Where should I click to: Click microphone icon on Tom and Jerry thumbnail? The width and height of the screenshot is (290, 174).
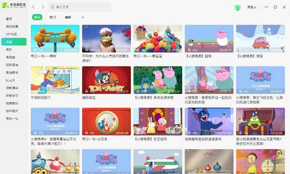pos(87,91)
